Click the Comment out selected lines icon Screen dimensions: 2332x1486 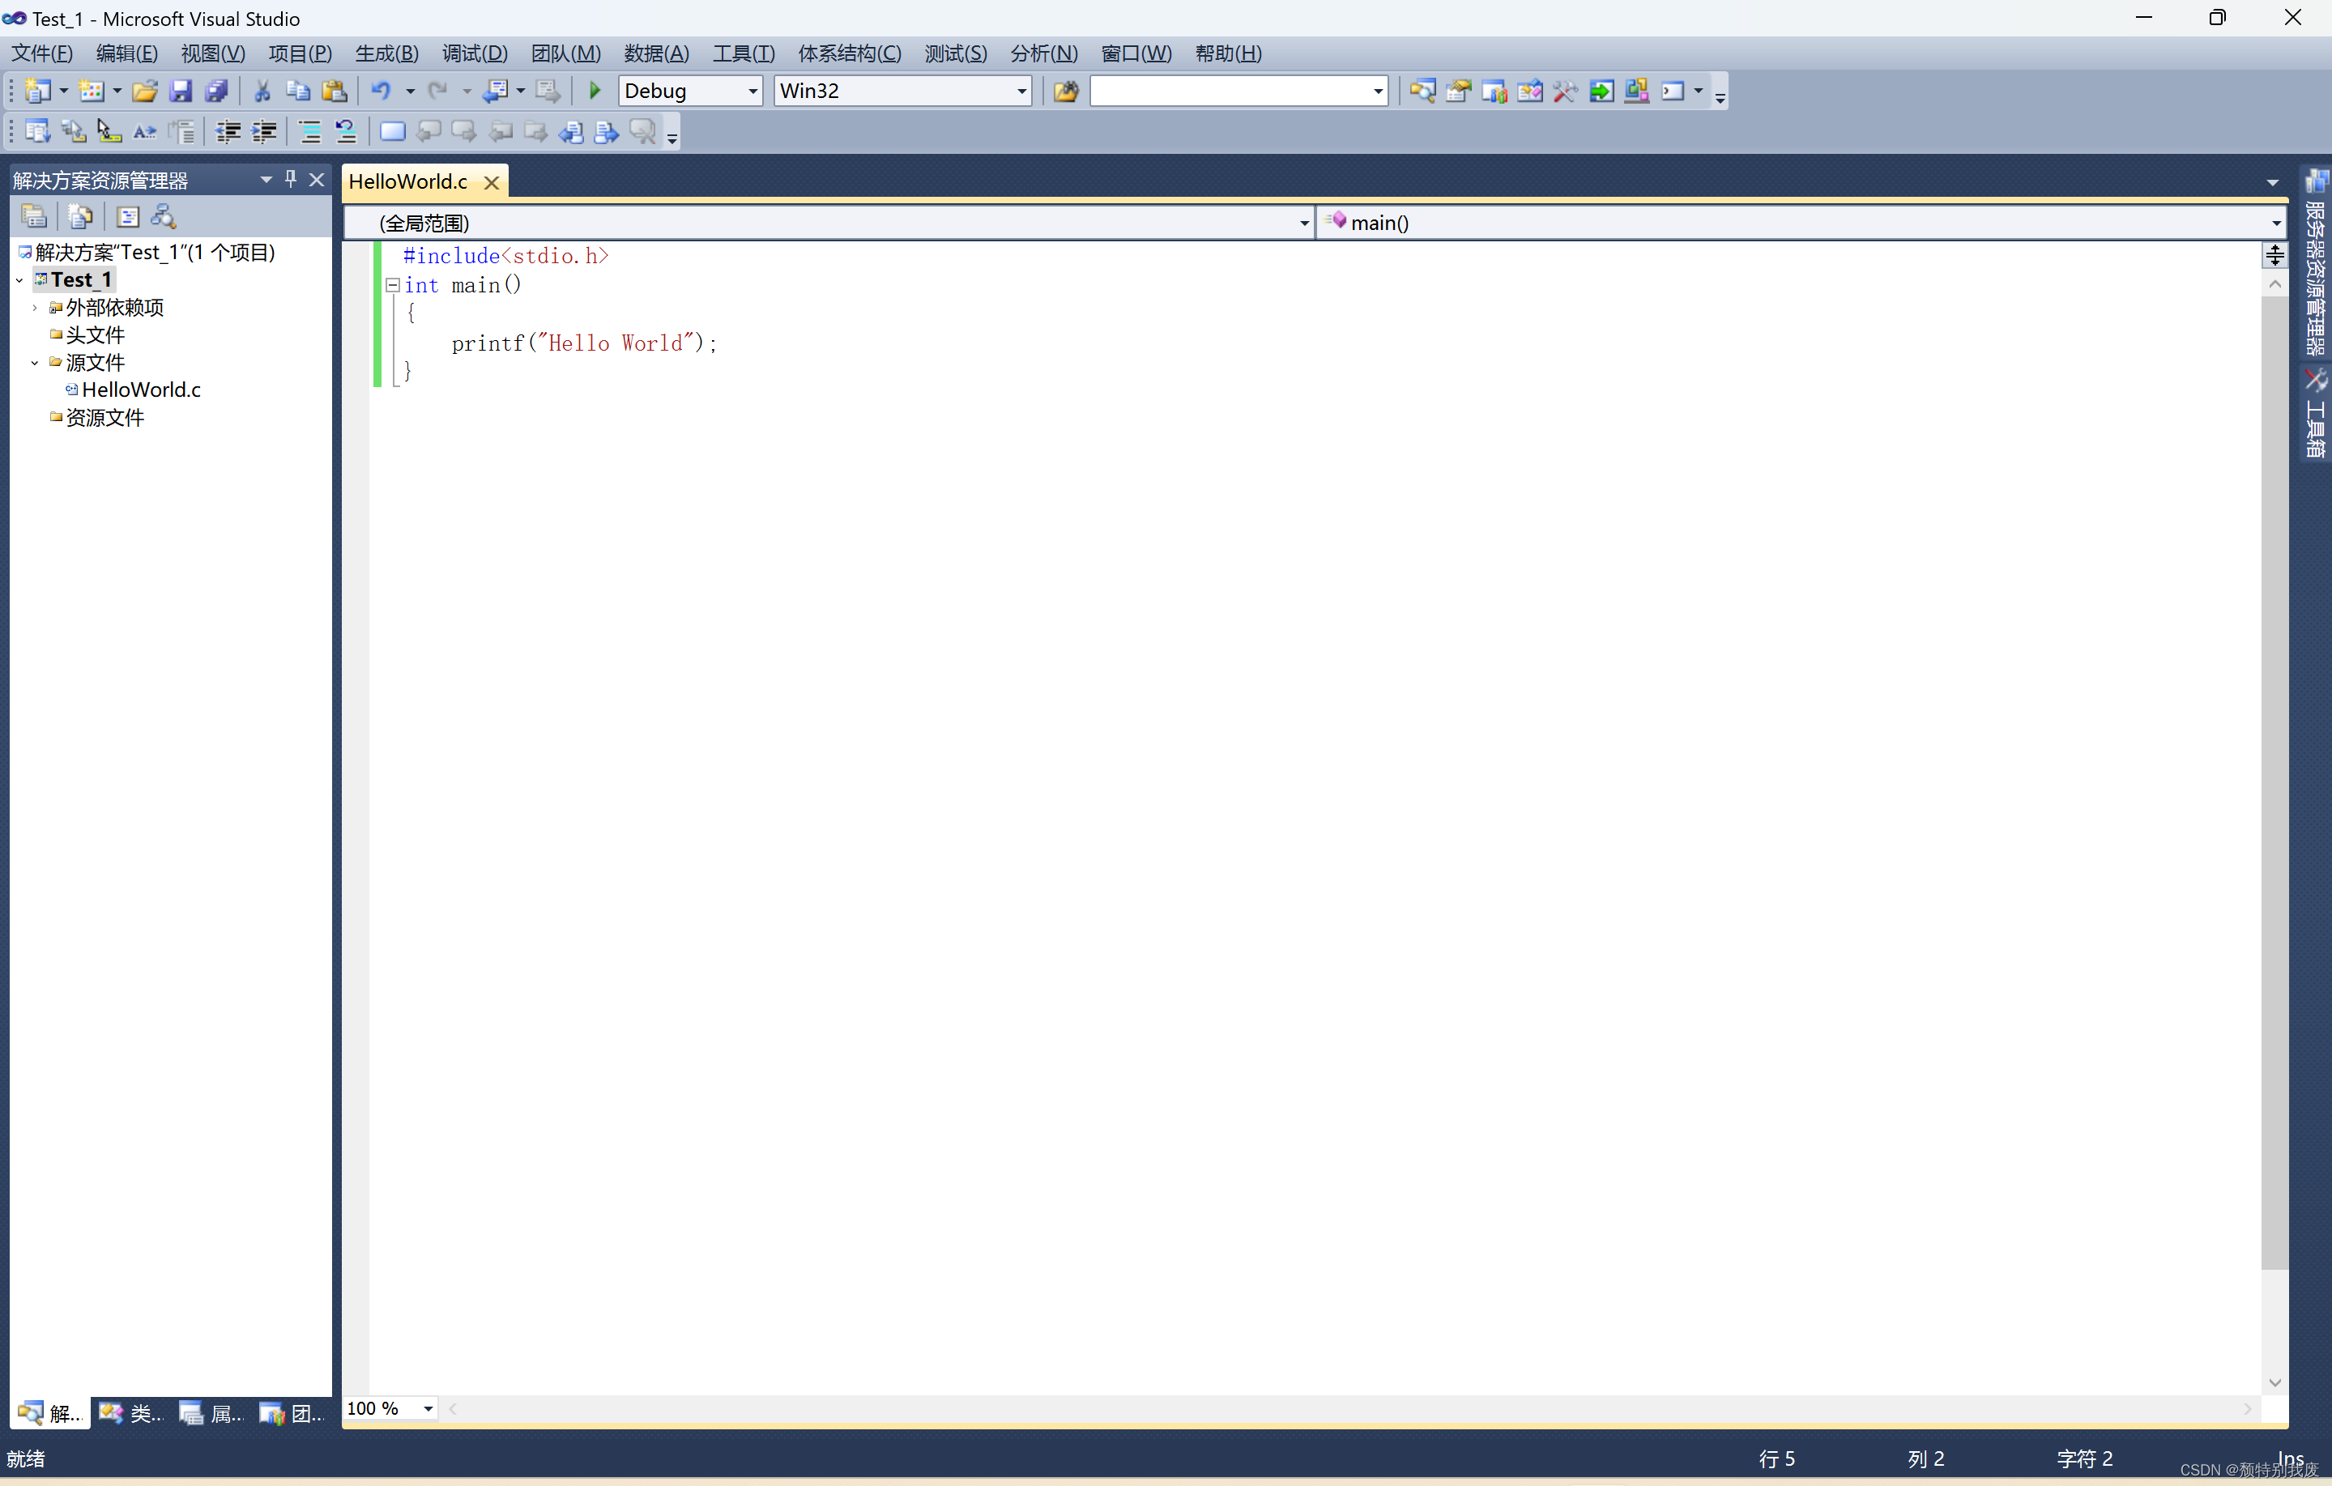pos(310,132)
